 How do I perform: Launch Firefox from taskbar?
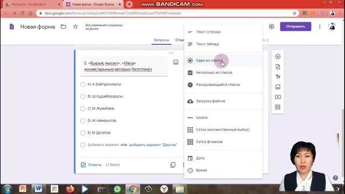point(70,189)
